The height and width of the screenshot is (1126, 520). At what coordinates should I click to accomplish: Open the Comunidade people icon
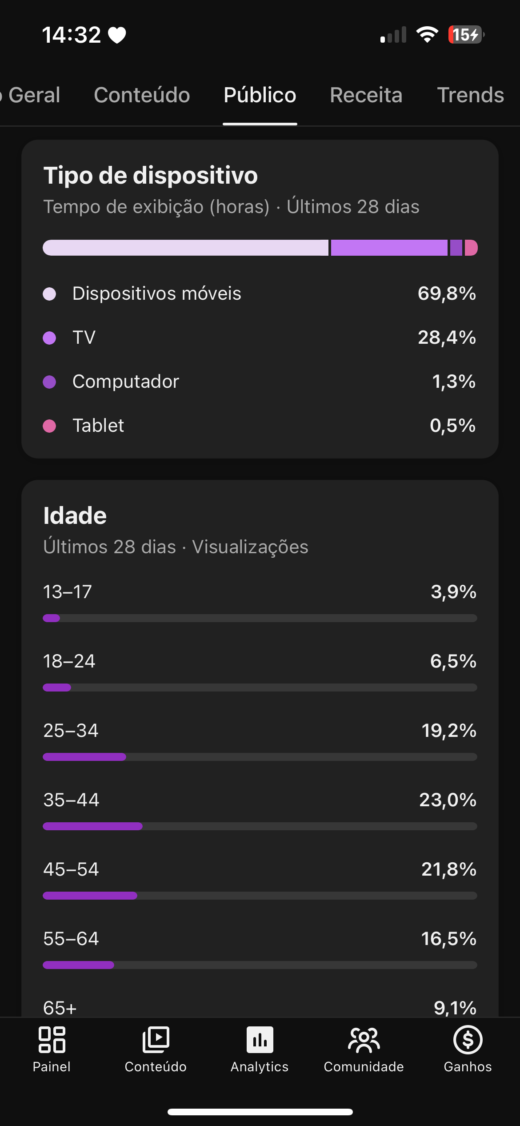[364, 1040]
